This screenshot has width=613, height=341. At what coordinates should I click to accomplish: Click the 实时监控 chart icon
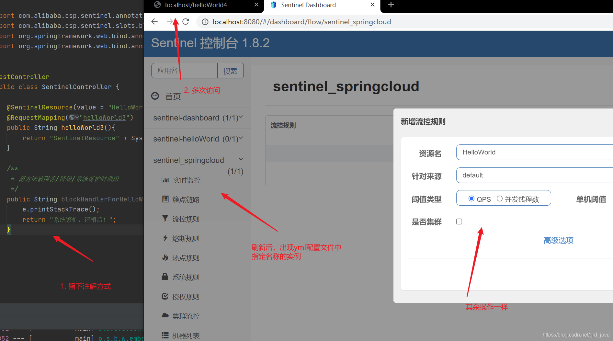coord(165,180)
